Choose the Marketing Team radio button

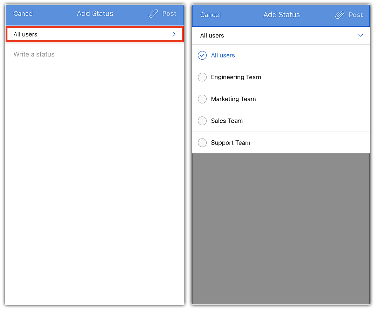click(202, 99)
